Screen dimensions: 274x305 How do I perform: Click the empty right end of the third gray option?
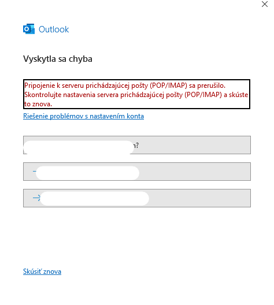(199, 198)
